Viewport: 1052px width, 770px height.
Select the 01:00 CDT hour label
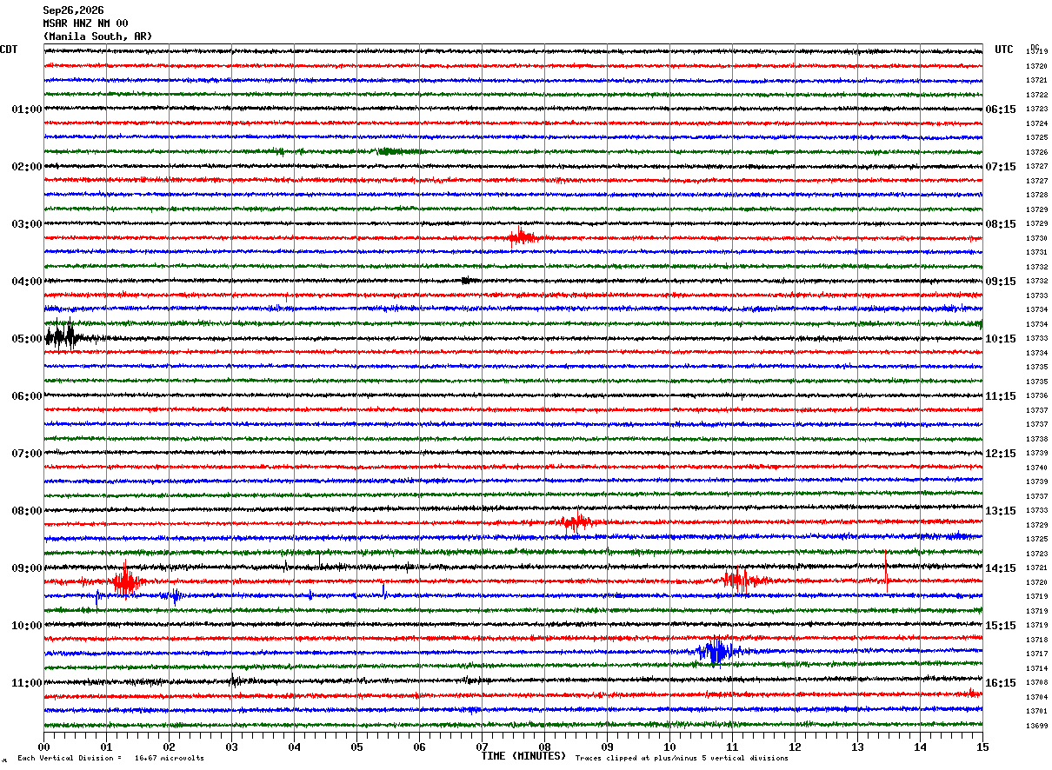pos(27,110)
